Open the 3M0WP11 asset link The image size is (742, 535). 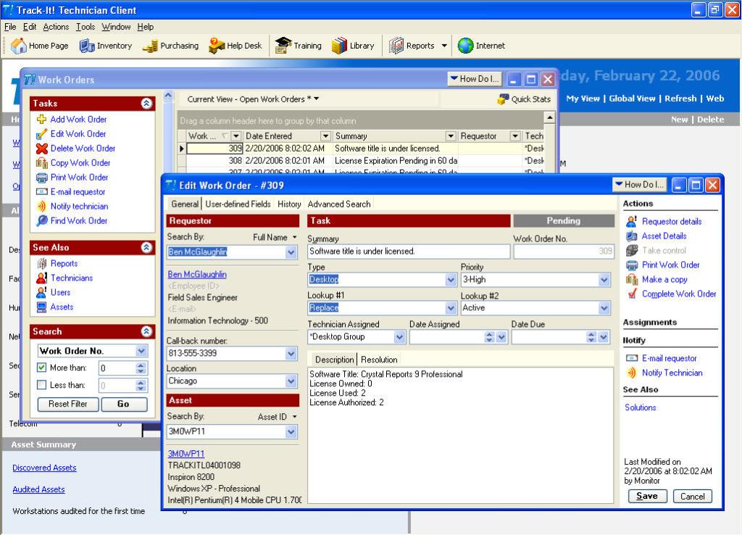tap(186, 454)
